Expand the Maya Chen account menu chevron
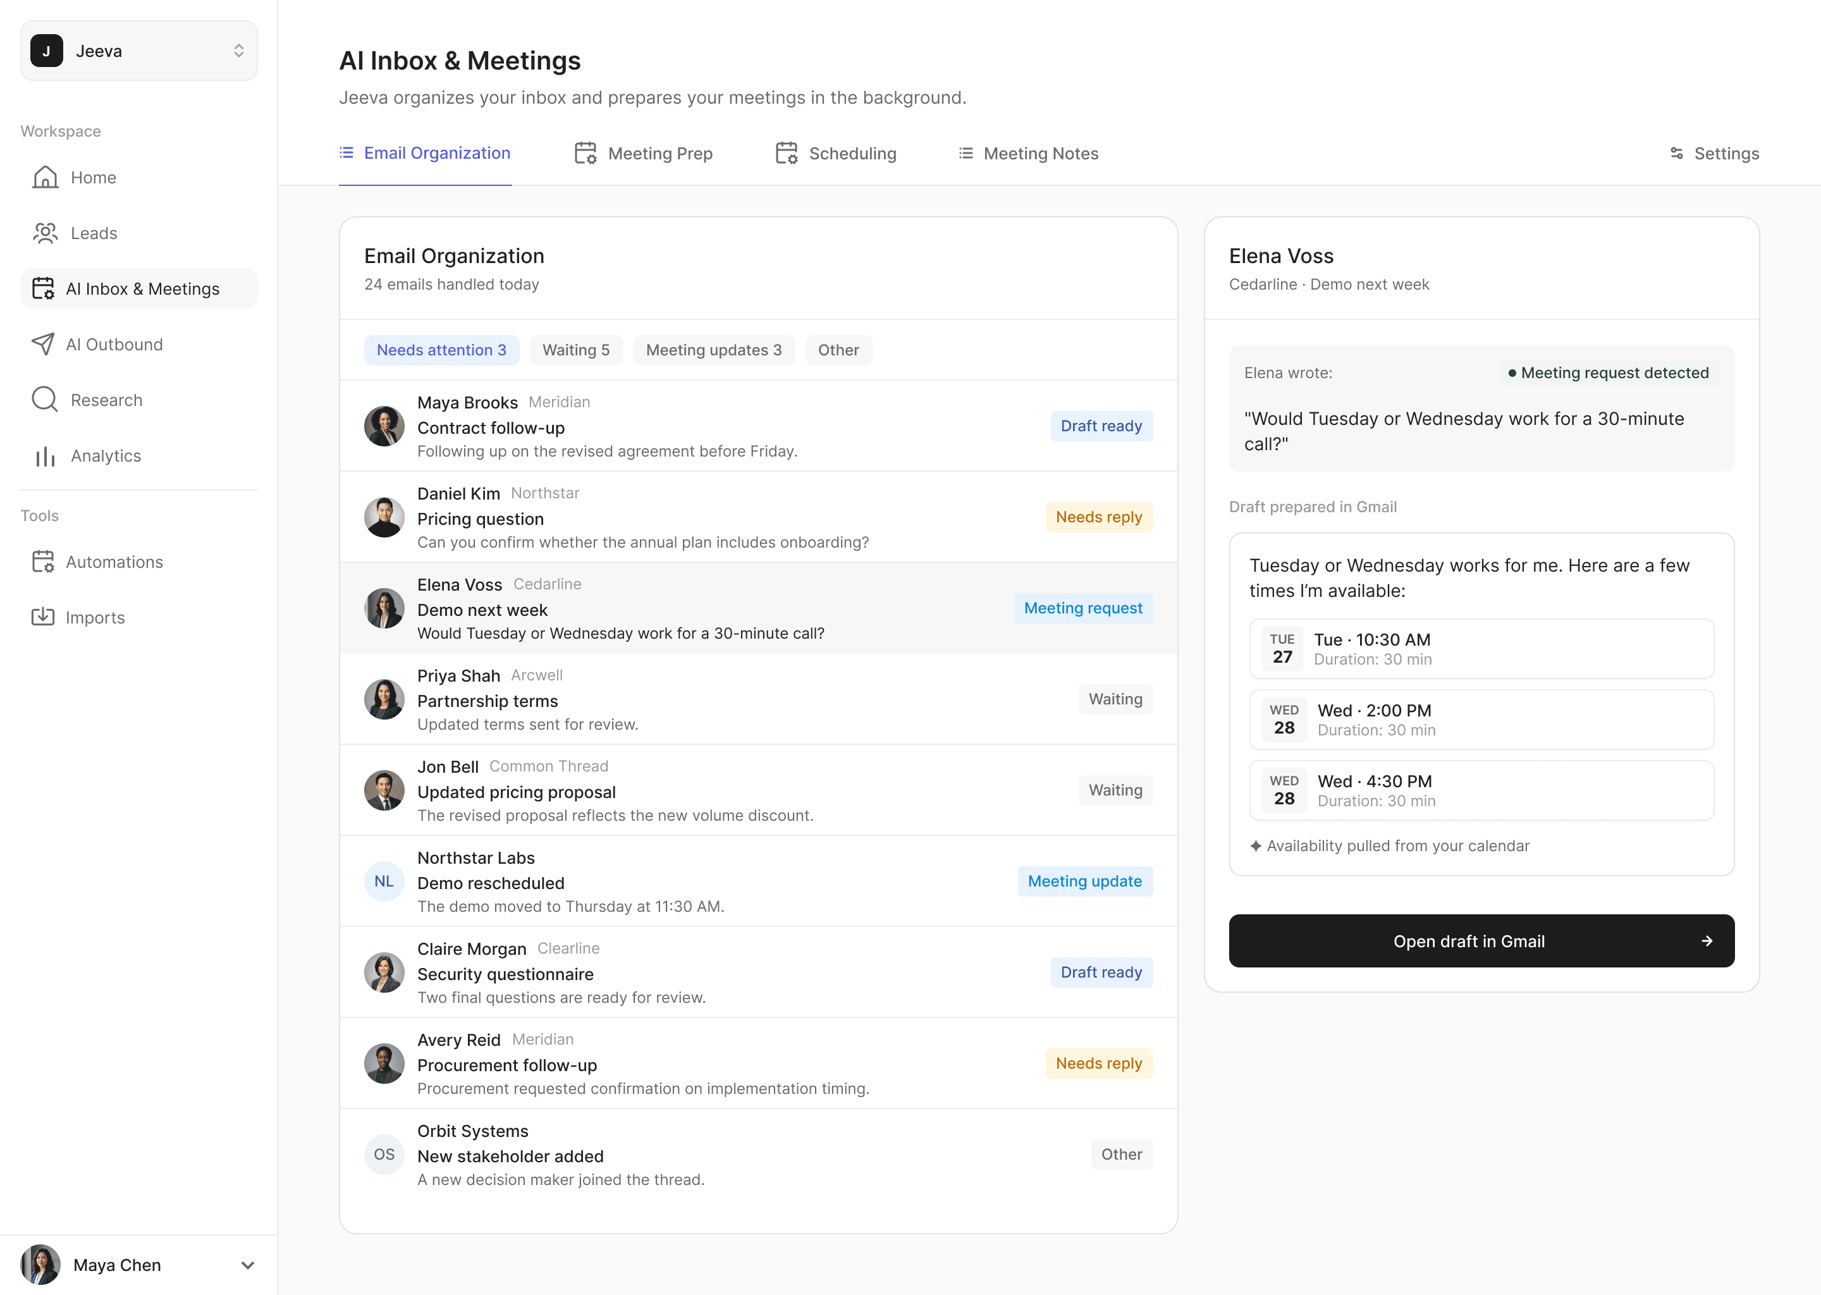1821x1295 pixels. click(248, 1265)
